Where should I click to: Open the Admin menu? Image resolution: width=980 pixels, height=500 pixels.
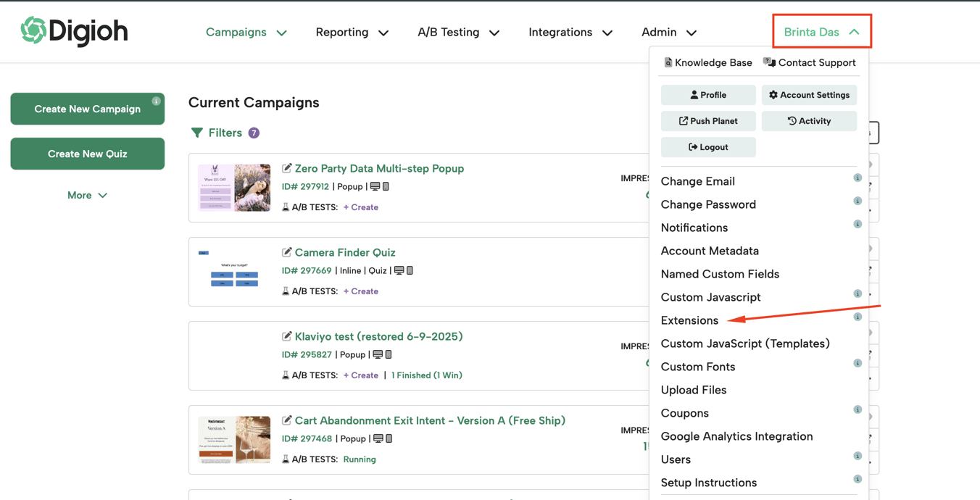click(x=669, y=33)
